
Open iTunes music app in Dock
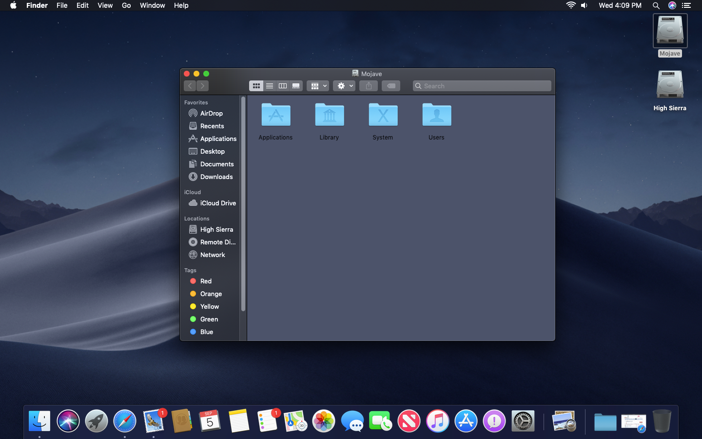(x=437, y=421)
